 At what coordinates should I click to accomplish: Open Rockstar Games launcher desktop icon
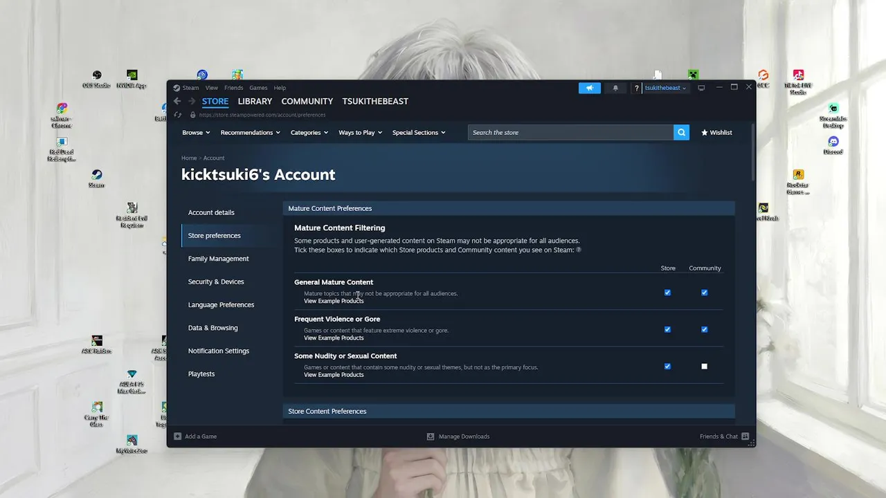pos(798,182)
